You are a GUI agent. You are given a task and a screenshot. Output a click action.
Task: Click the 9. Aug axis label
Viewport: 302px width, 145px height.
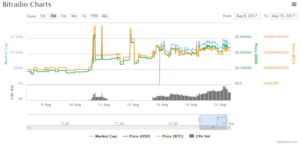coord(46,105)
